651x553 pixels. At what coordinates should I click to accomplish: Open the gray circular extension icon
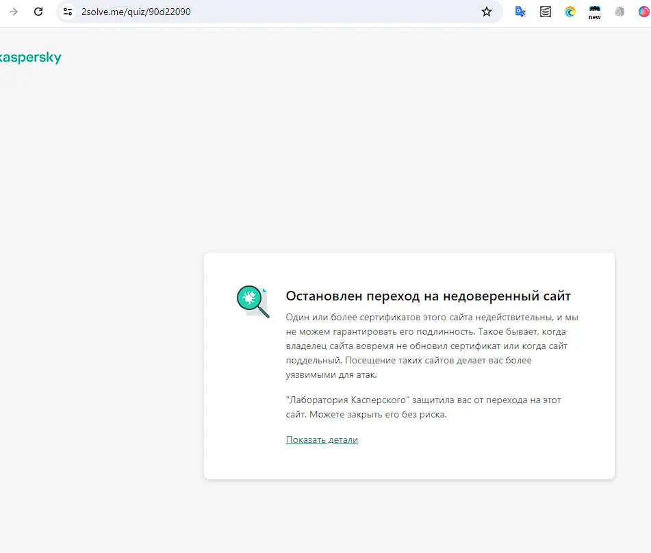coord(620,12)
